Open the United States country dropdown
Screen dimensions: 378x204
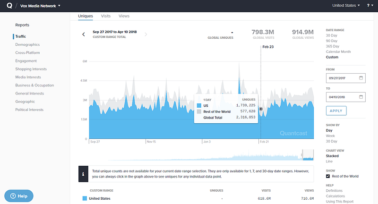coord(346,6)
